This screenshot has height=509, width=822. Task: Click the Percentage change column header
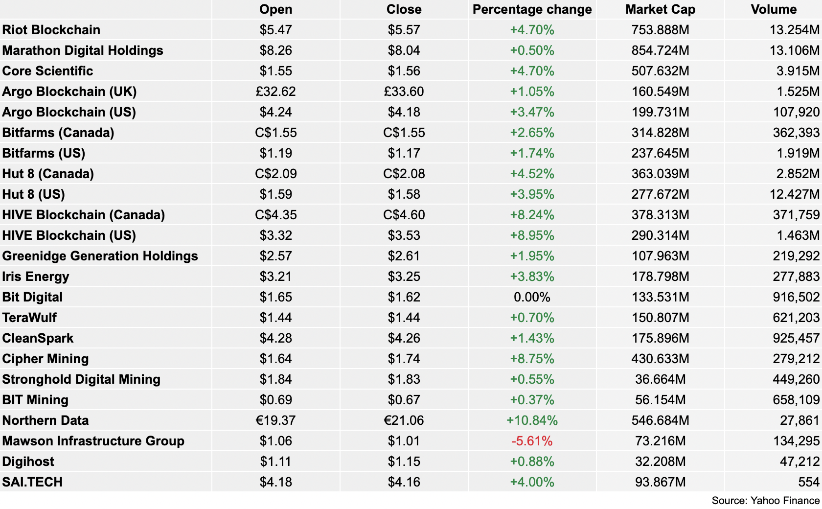[x=532, y=9]
